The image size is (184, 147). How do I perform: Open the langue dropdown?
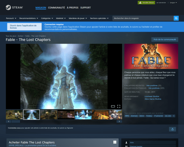tap(173, 3)
